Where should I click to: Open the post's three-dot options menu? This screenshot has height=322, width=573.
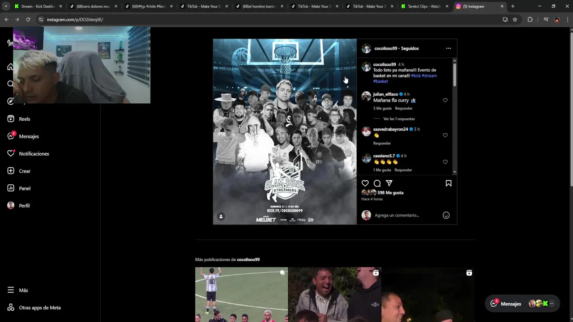point(449,48)
